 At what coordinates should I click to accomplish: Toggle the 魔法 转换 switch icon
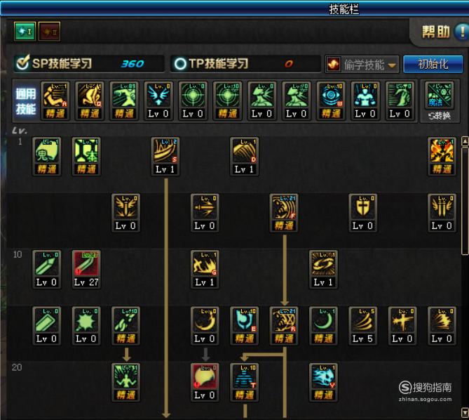439,100
